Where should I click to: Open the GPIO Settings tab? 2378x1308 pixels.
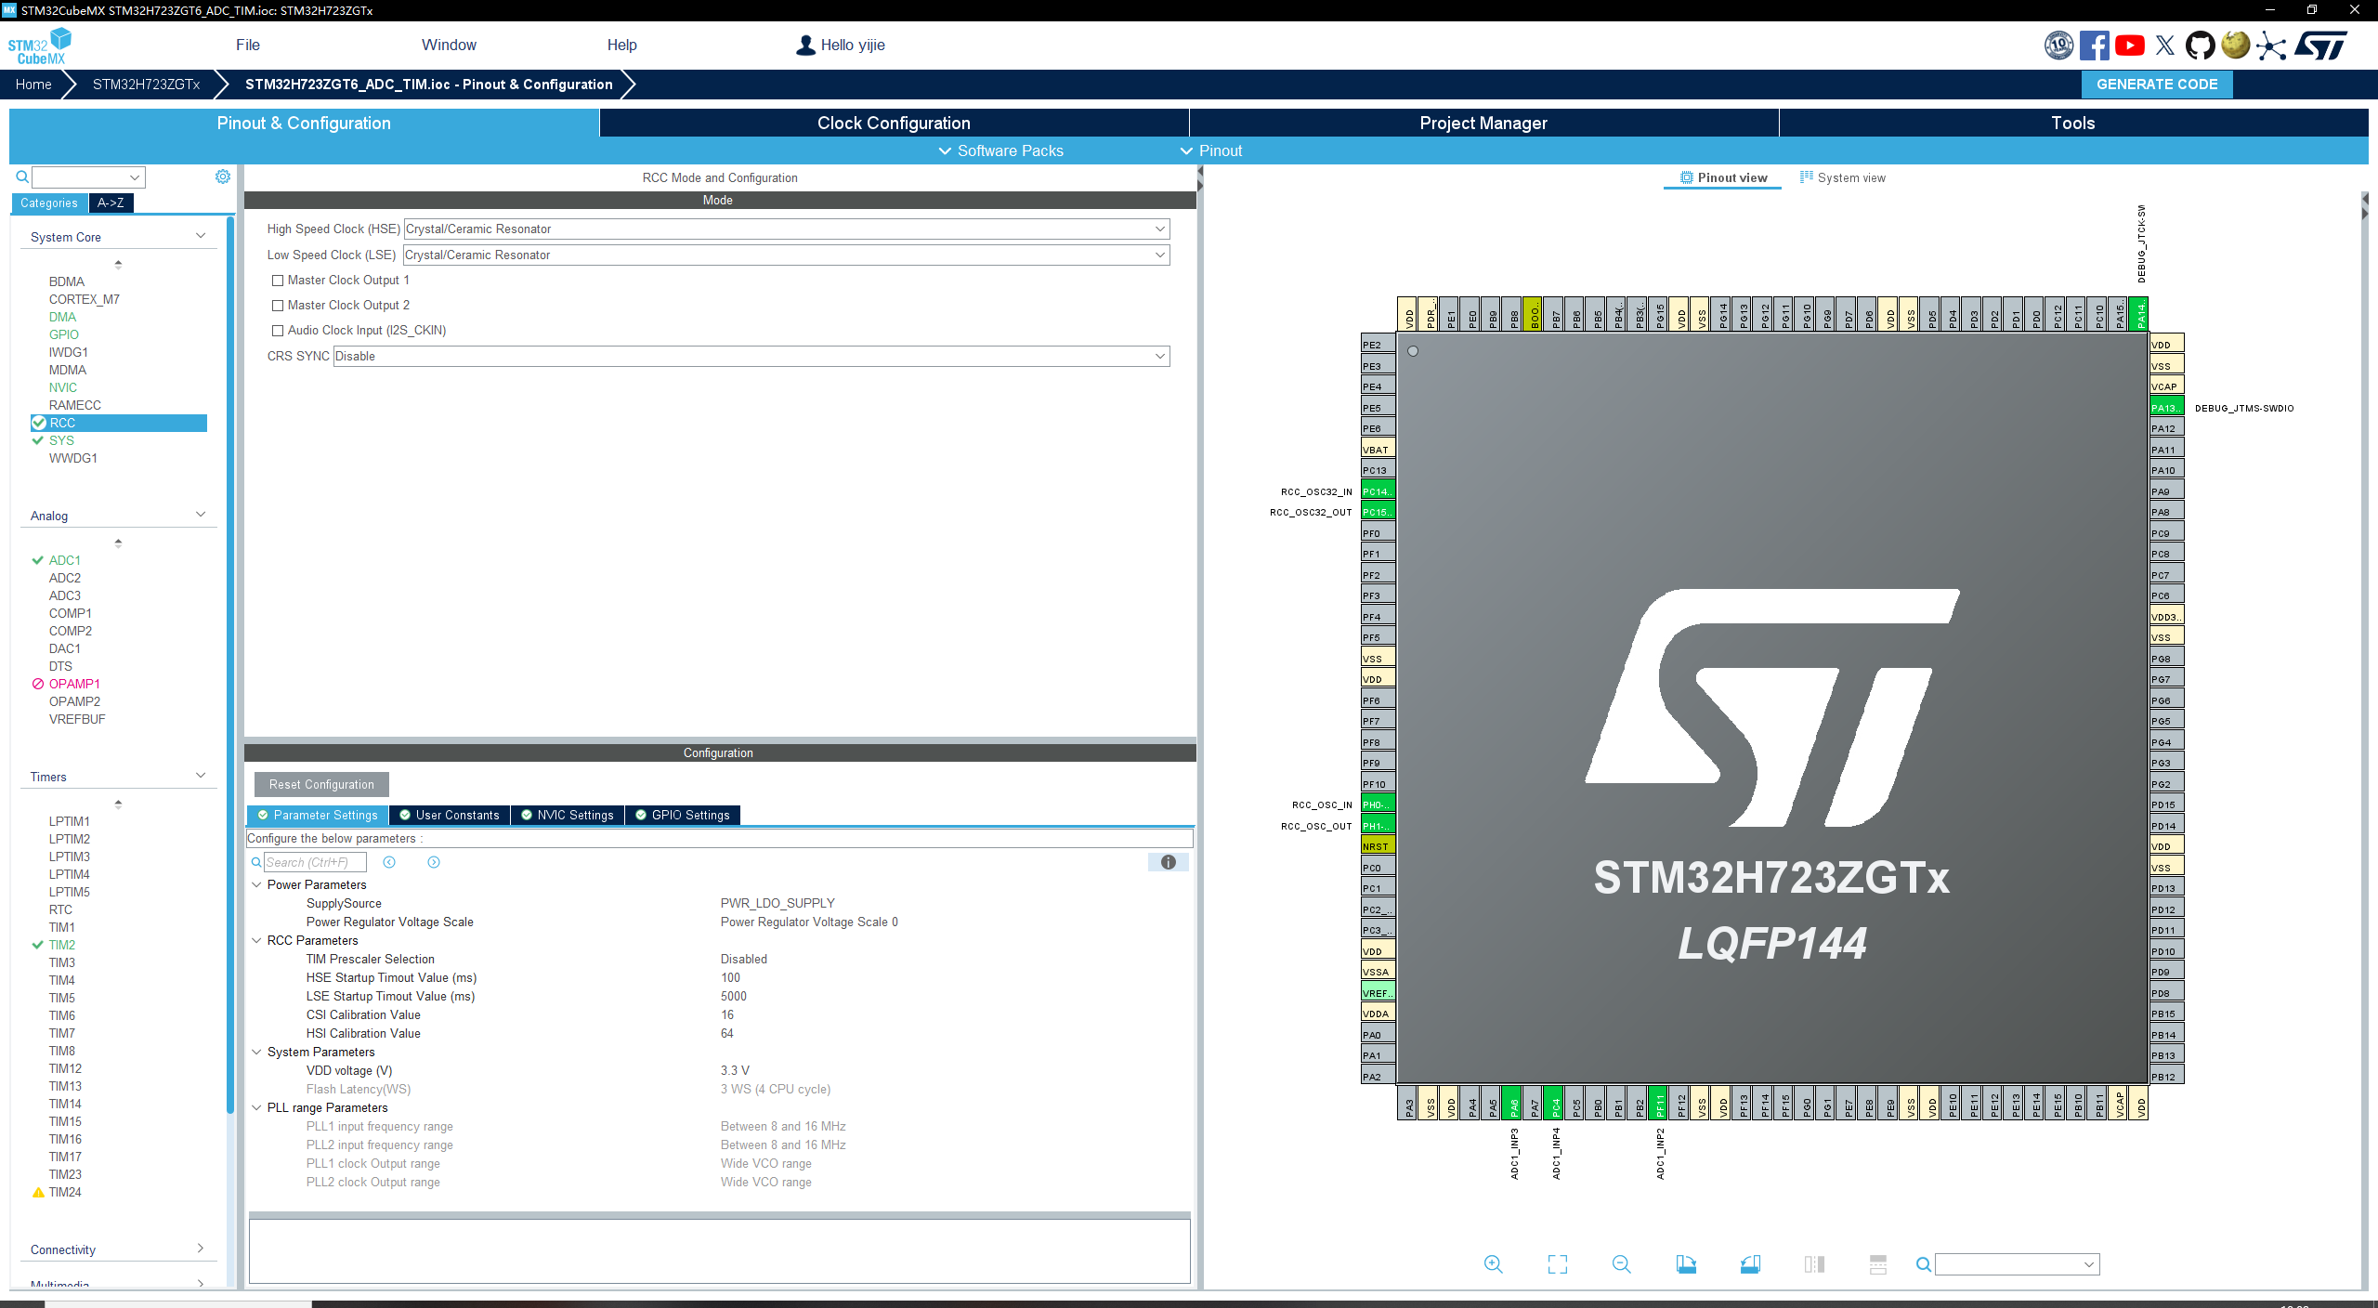coord(683,815)
